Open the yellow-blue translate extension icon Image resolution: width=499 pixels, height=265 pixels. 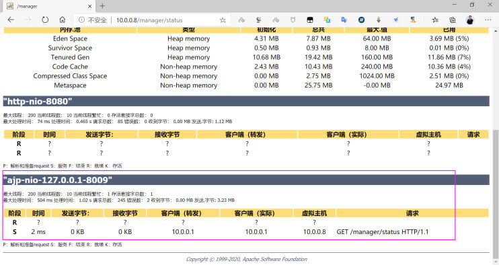[x=327, y=20]
